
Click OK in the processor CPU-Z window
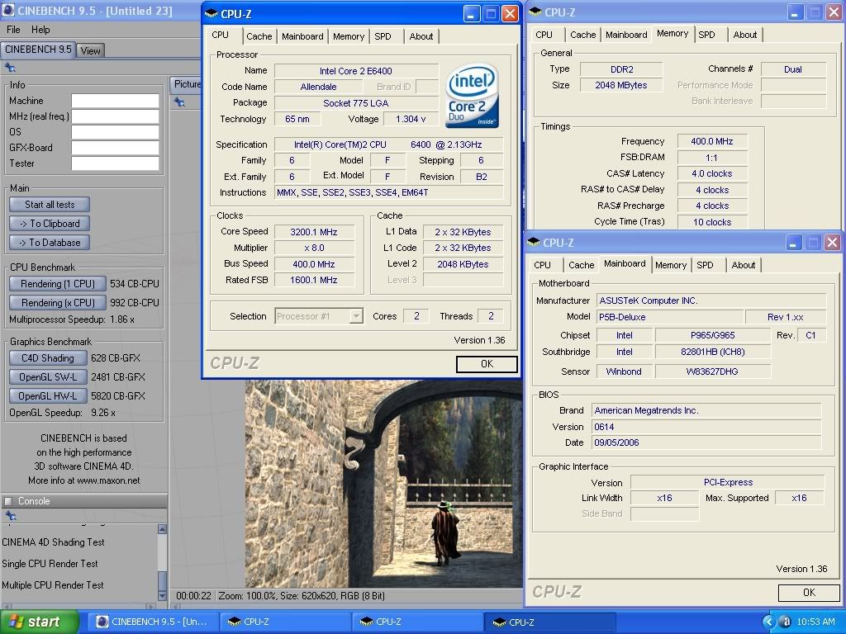coord(487,364)
